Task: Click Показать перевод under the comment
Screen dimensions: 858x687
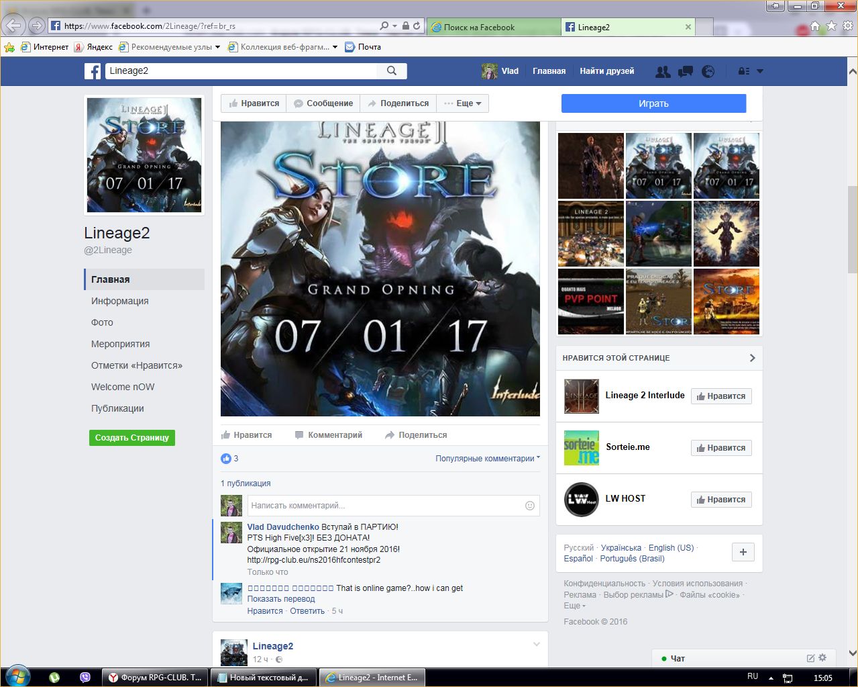Action: [281, 599]
